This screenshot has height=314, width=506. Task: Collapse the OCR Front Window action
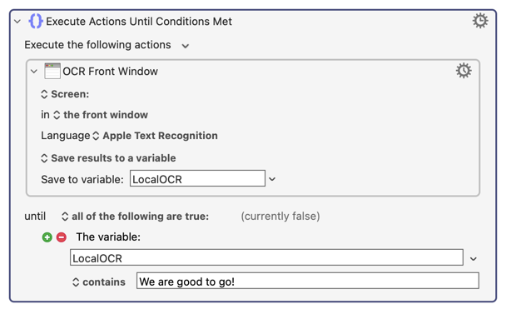(x=34, y=72)
